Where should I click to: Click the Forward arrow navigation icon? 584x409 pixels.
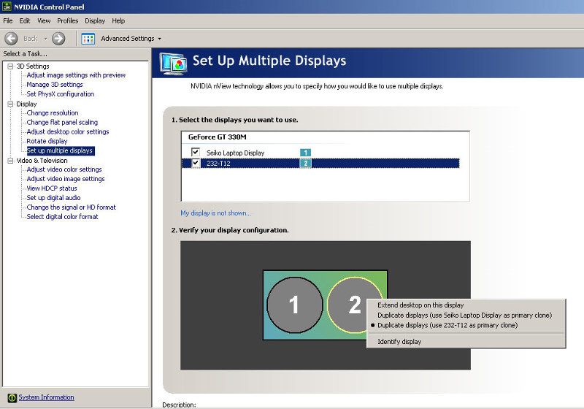59,38
